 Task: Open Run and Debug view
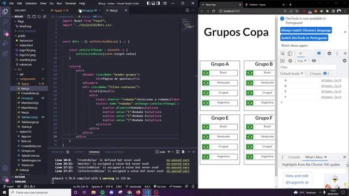pos(5,43)
